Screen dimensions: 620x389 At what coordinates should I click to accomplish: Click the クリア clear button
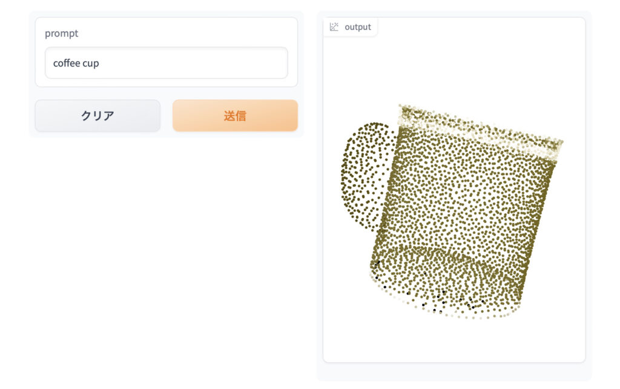coord(97,116)
